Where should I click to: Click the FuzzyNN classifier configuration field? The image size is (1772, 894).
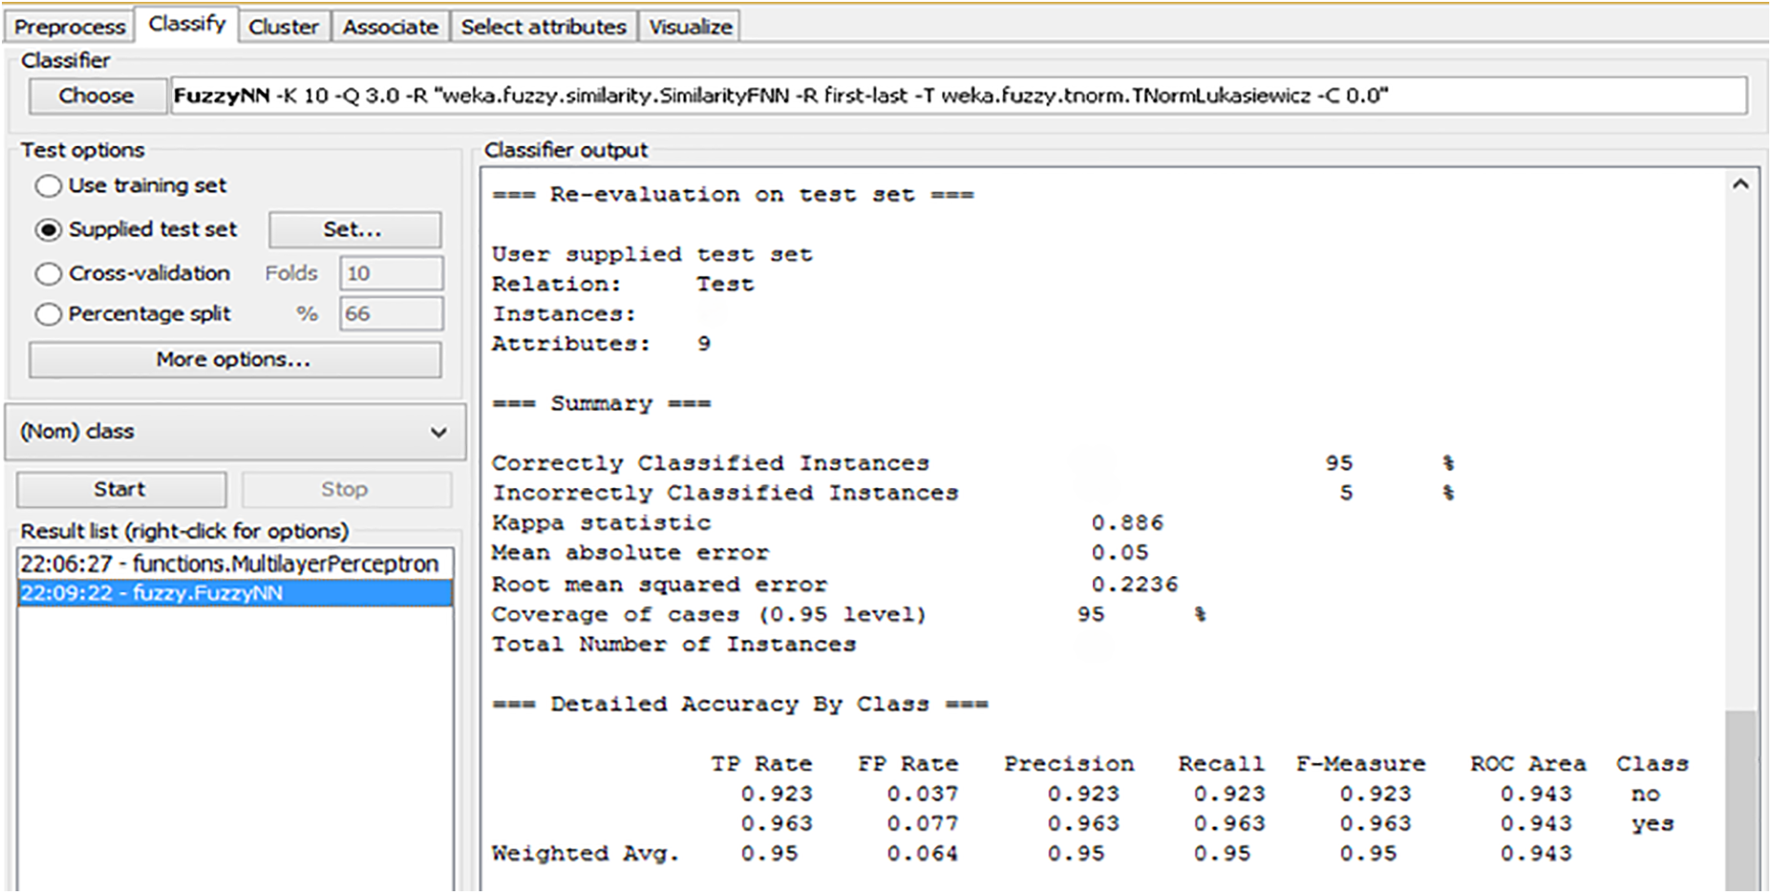[x=958, y=96]
